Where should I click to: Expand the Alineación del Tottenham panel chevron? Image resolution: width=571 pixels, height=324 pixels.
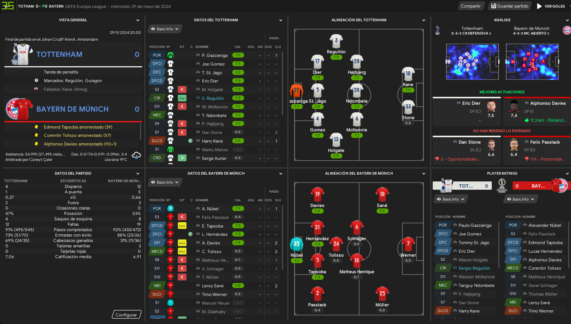point(424,20)
